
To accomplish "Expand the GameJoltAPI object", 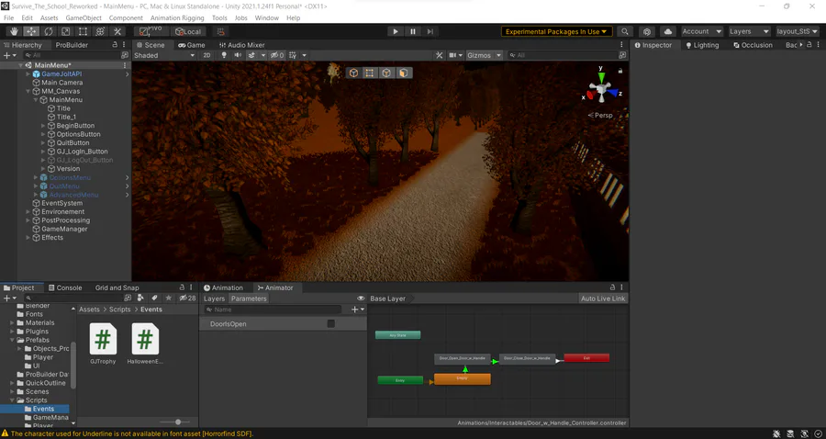I will click(28, 74).
